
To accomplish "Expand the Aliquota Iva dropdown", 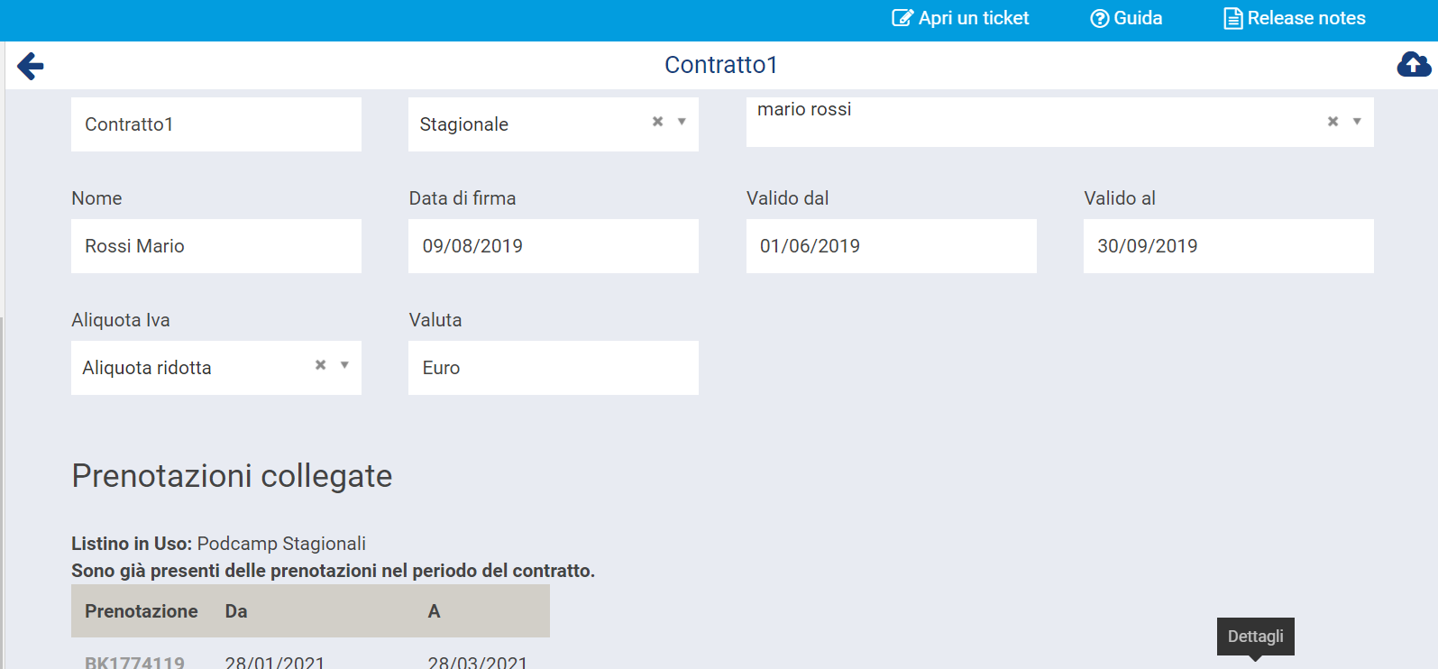I will pos(344,365).
